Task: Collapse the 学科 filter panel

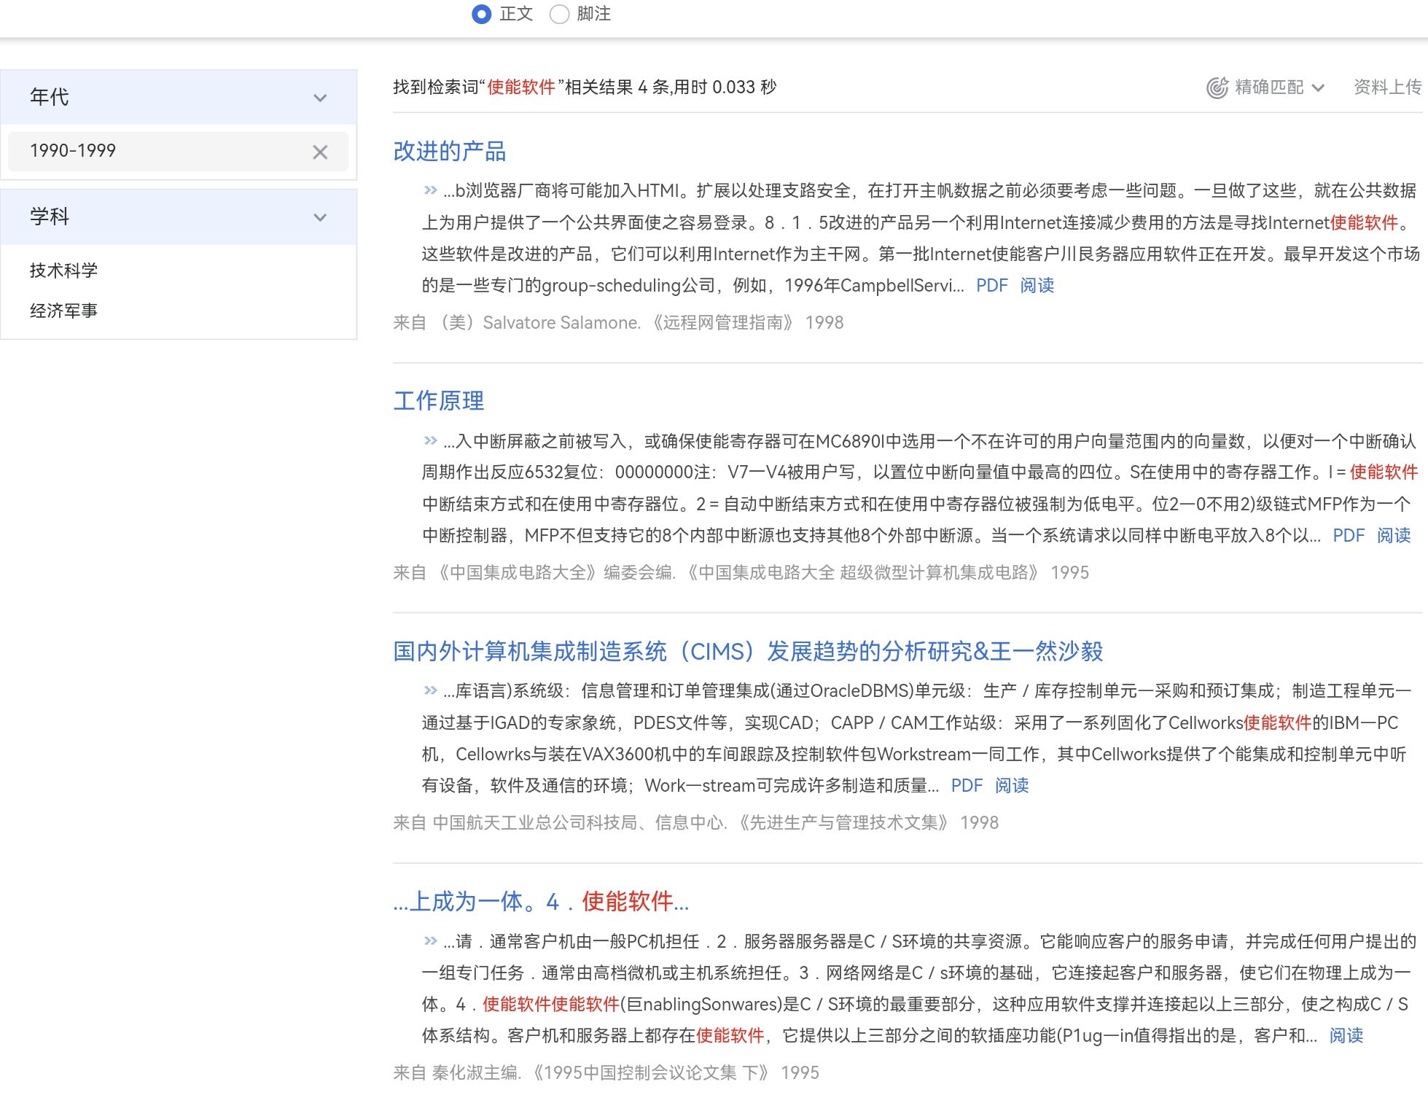Action: (x=319, y=217)
